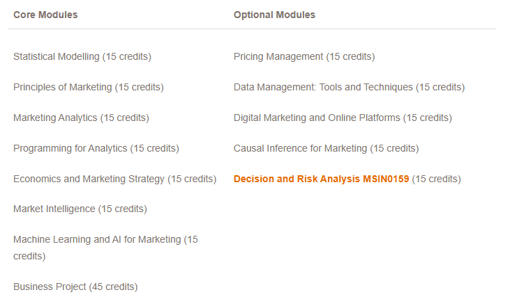Select the Pricing Management module entry

pyautogui.click(x=304, y=57)
